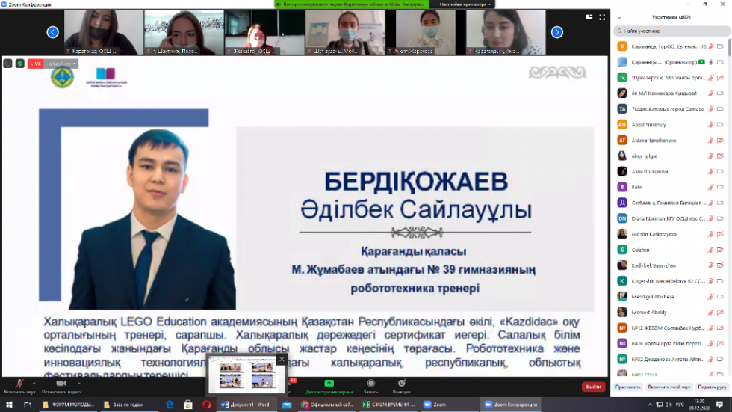Click Поднять руку raise hand button
The height and width of the screenshot is (412, 732).
710,387
